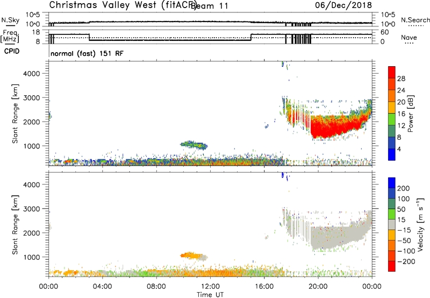Click the "N.Sky" legend label
Viewport: 430px width, 298px height.
[x=10, y=20]
